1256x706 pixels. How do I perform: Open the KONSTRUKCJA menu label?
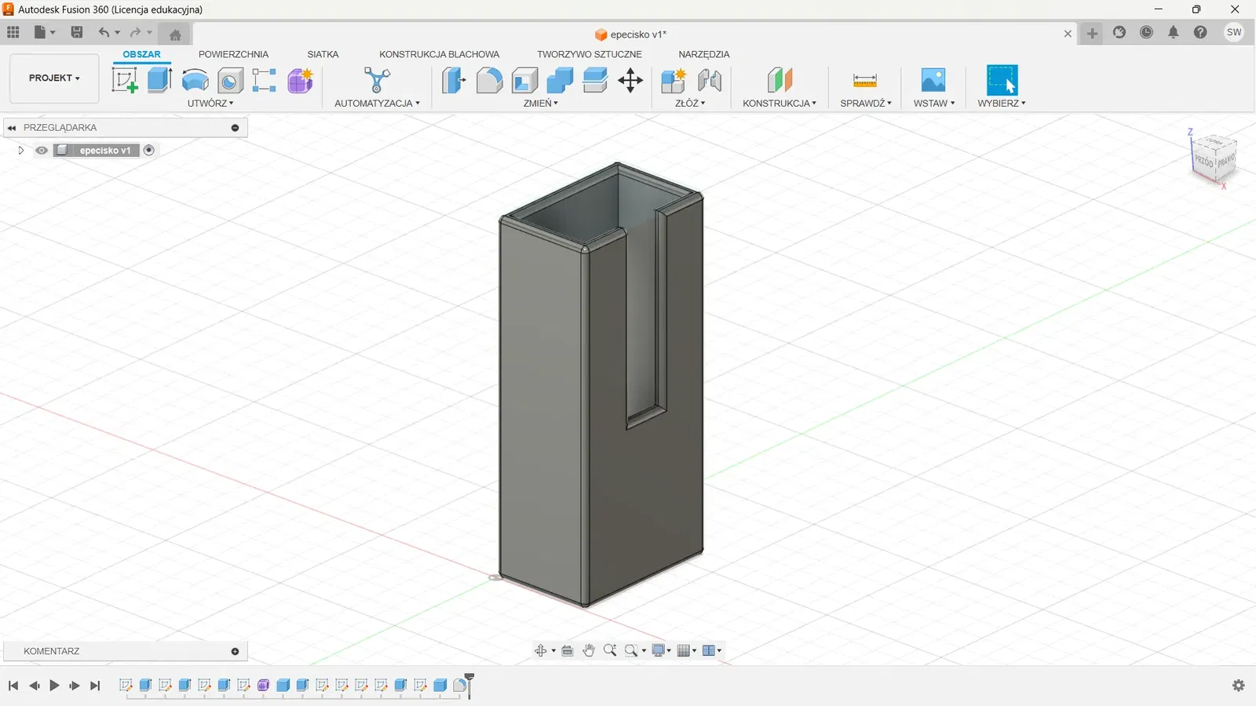tap(779, 104)
